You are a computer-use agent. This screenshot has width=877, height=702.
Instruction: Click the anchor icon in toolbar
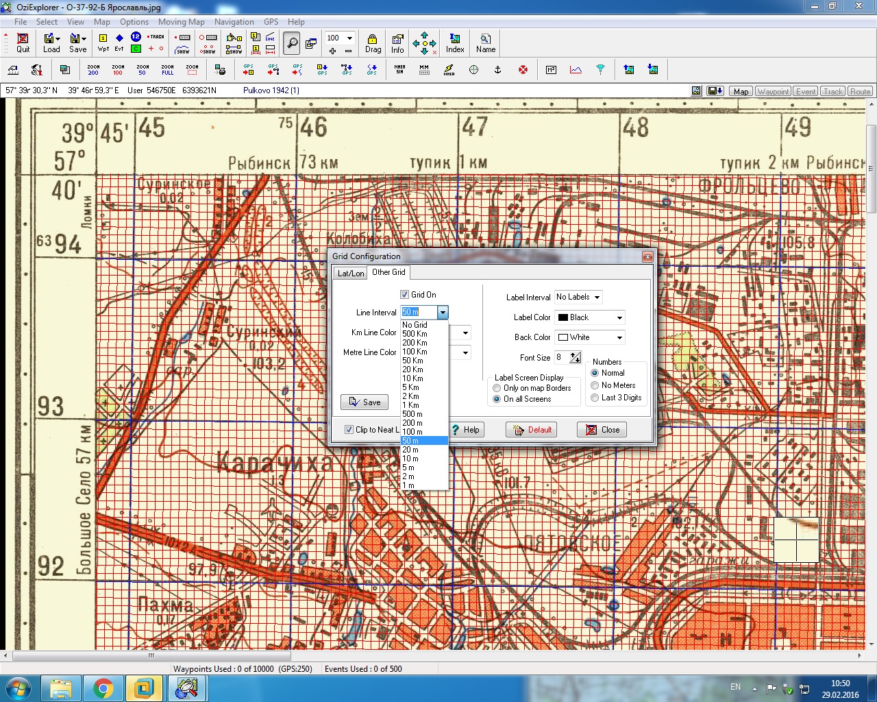(498, 70)
